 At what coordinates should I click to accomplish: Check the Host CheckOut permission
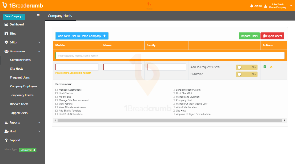click(174, 93)
